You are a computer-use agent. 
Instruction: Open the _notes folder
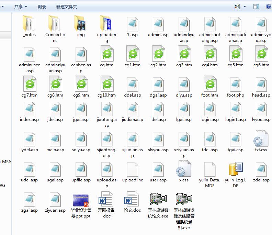29,23
